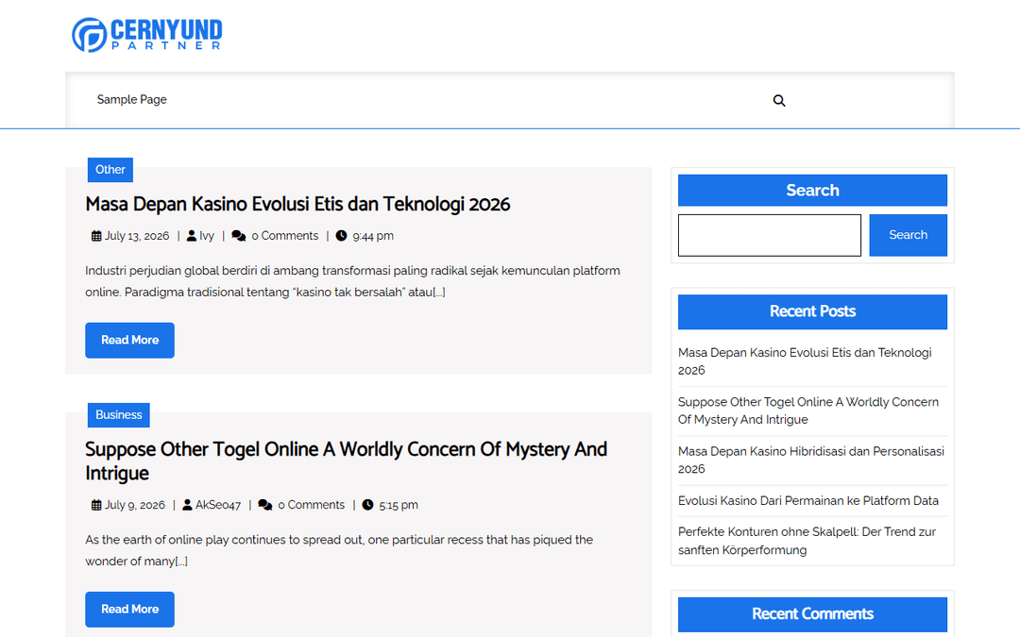The width and height of the screenshot is (1020, 637).
Task: Click the 5:15 pm time text
Action: (x=399, y=505)
